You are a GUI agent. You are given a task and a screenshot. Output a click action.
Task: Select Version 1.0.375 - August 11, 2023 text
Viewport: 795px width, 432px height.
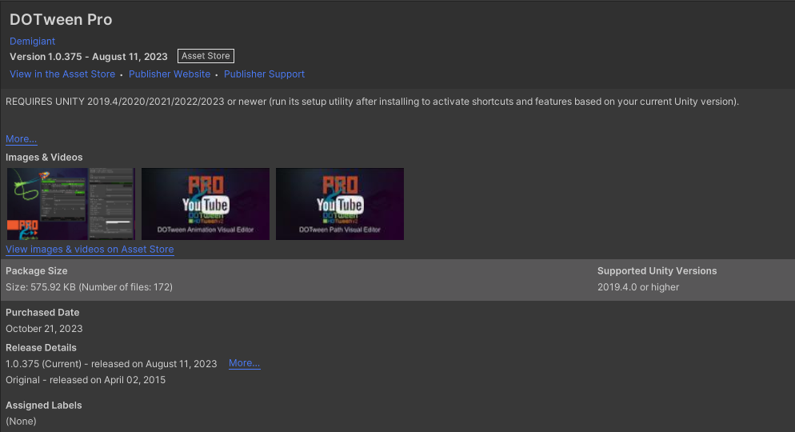tap(89, 57)
